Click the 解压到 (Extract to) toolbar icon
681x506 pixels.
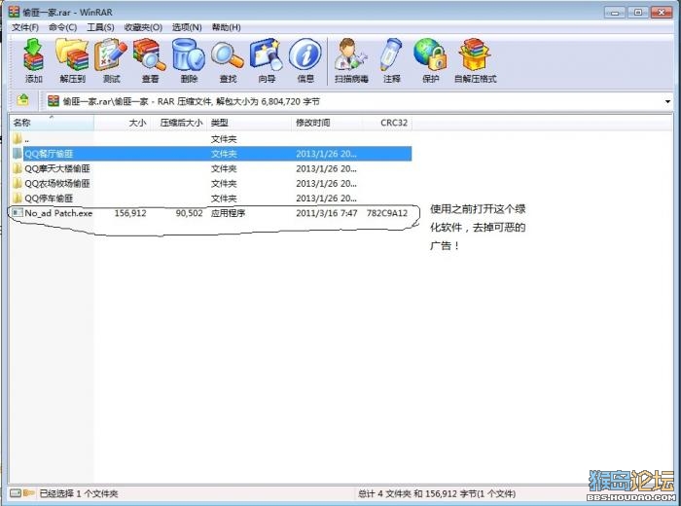[x=72, y=55]
